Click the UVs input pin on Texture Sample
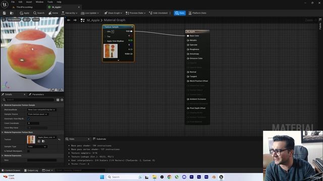 (x=105, y=31)
